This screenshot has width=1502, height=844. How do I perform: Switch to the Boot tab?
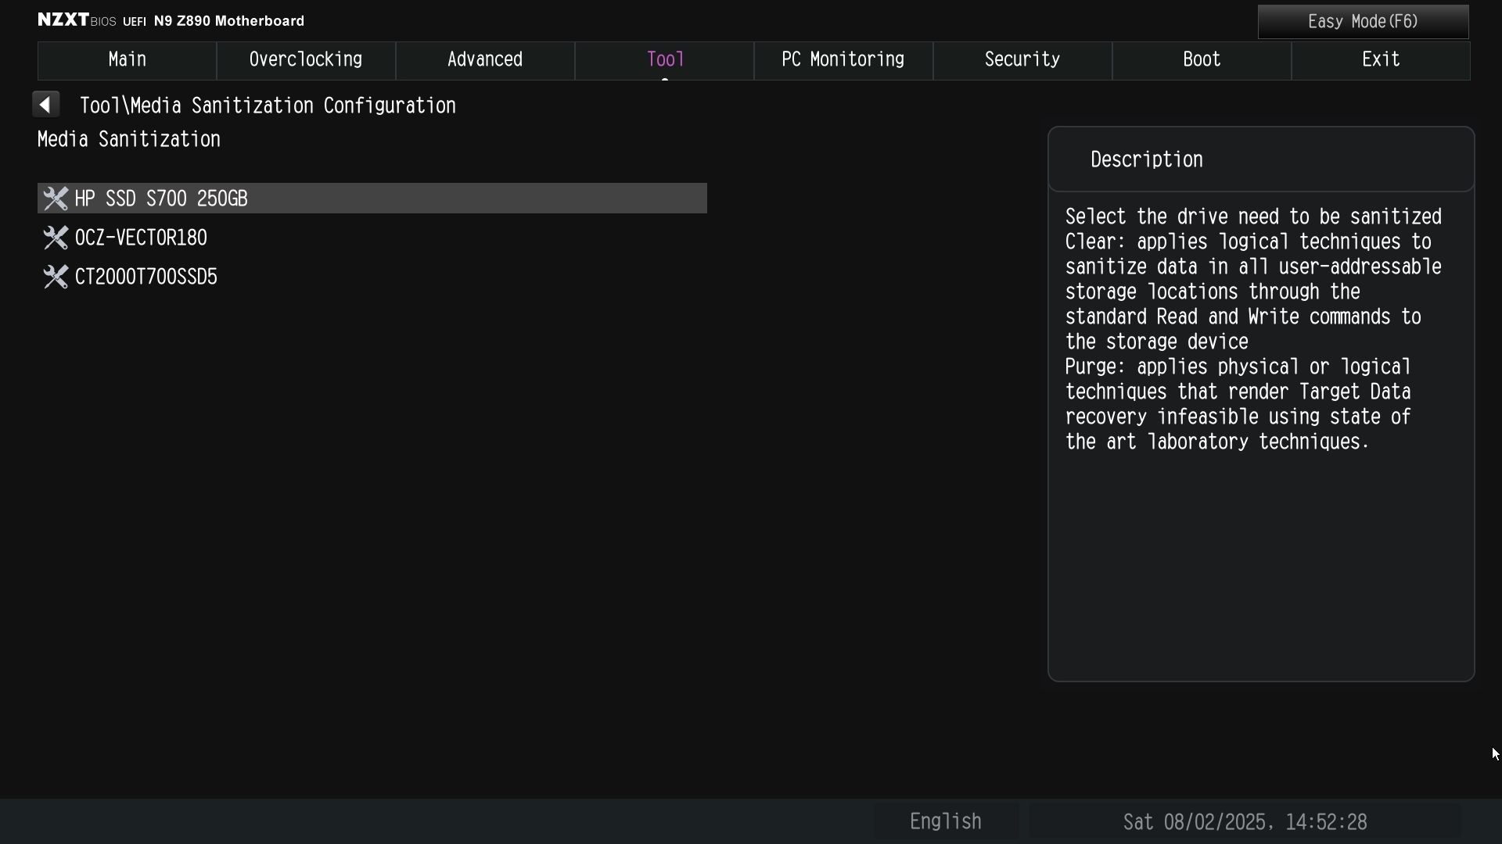point(1202,60)
